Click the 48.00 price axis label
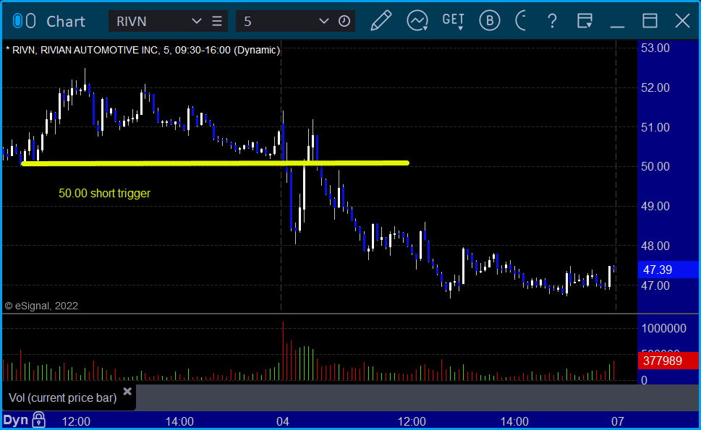This screenshot has width=701, height=430. tap(655, 246)
